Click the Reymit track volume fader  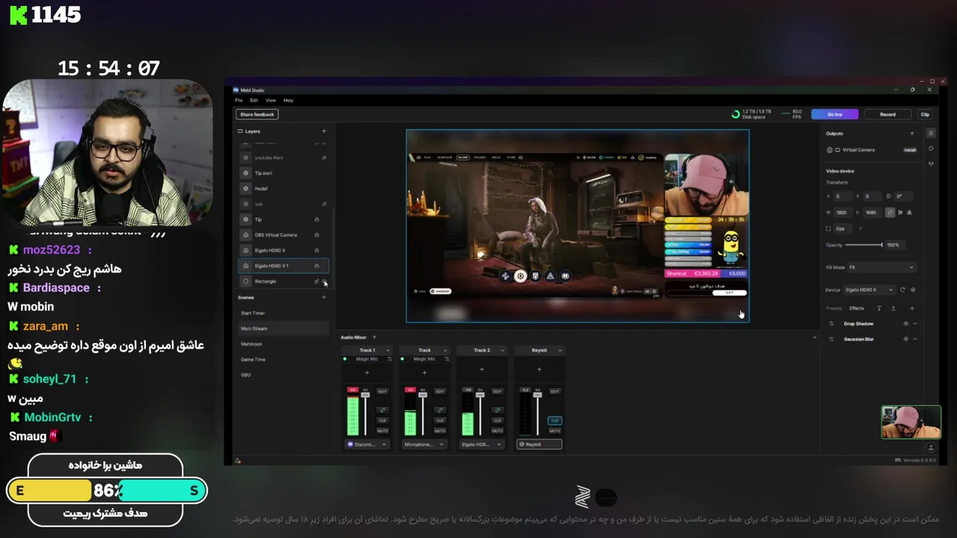pyautogui.click(x=538, y=395)
